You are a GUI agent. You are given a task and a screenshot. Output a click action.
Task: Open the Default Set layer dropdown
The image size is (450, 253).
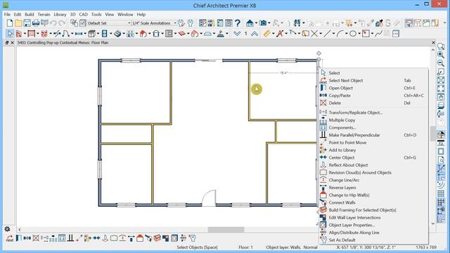point(109,23)
